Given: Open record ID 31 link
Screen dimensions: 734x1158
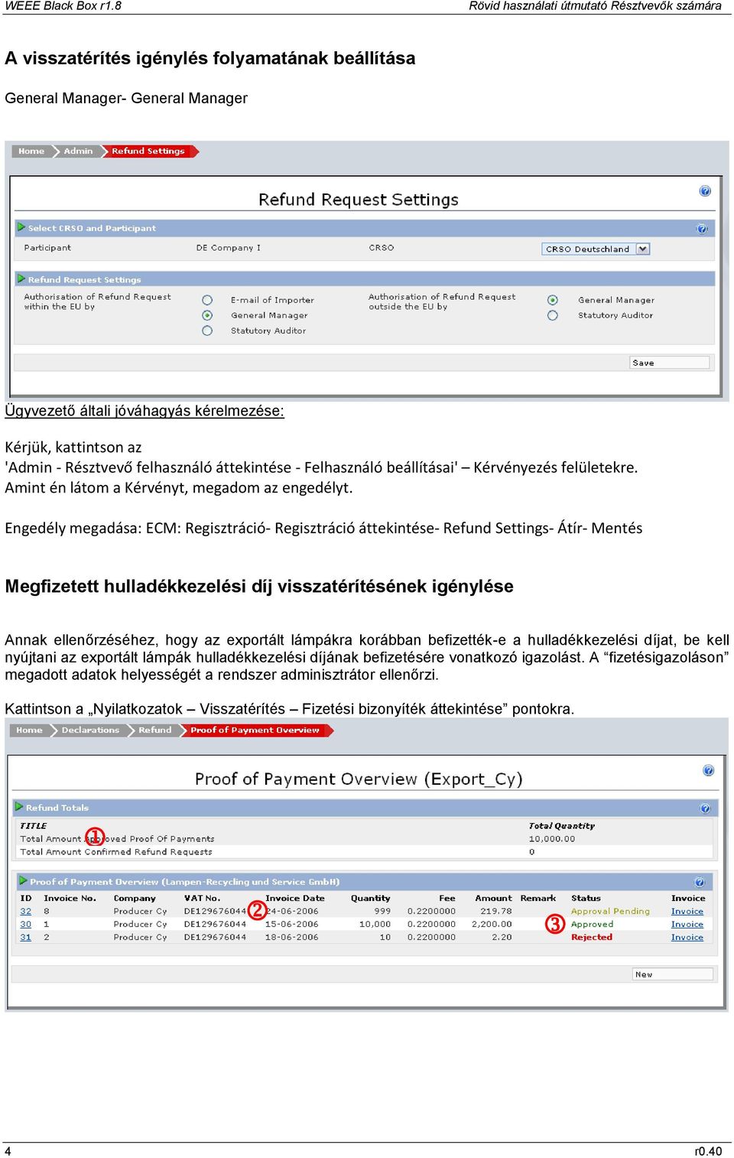Looking at the screenshot, I should pos(26,938).
